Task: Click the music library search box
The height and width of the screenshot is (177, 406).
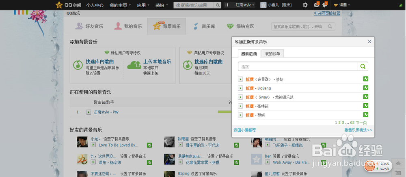Action: click(x=300, y=26)
